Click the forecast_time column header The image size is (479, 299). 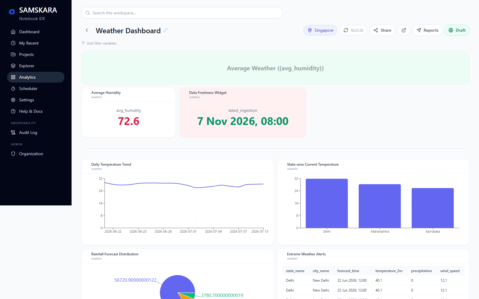point(348,271)
